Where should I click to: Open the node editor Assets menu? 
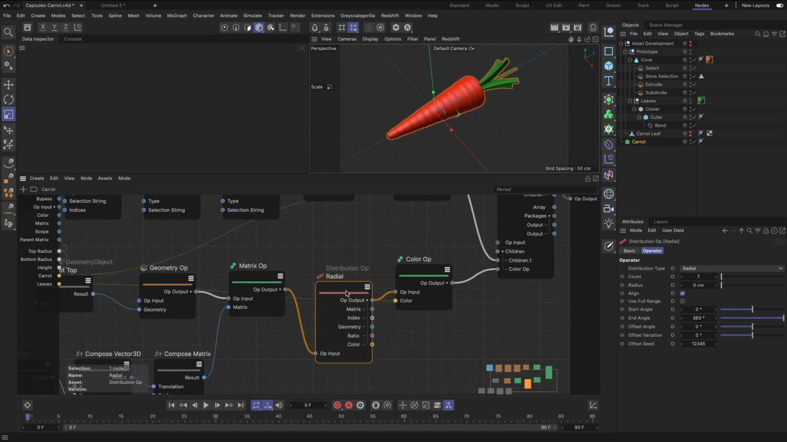point(105,178)
